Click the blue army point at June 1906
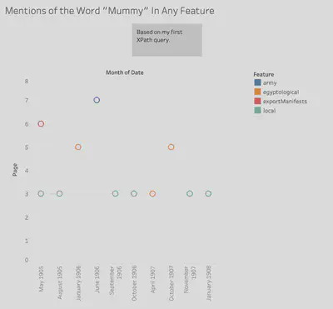The image size is (333, 309). click(x=97, y=100)
